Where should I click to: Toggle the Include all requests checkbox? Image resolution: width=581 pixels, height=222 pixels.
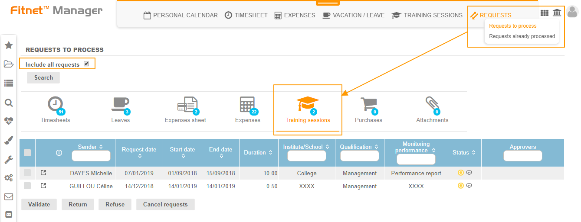pyautogui.click(x=86, y=64)
